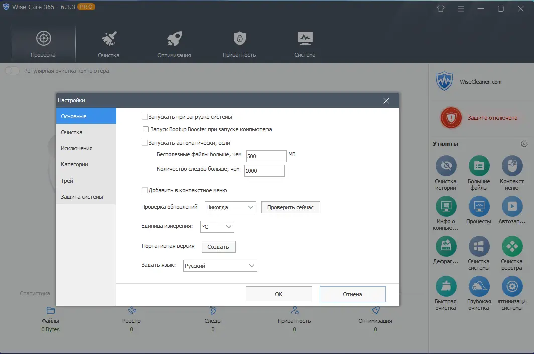
Task: Click the skin (shirt) icon in title bar
Action: (x=441, y=9)
